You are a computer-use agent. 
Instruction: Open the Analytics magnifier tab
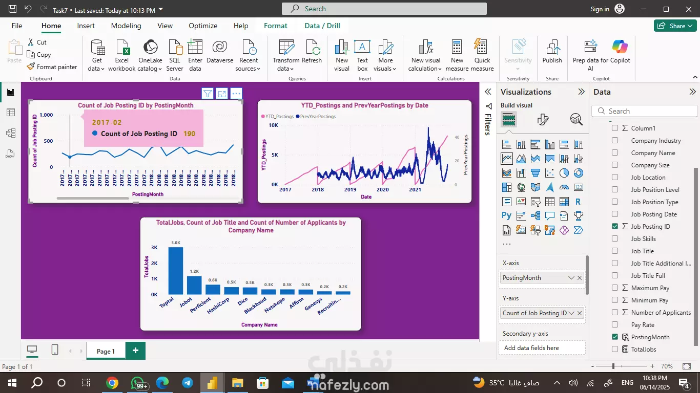pos(577,120)
